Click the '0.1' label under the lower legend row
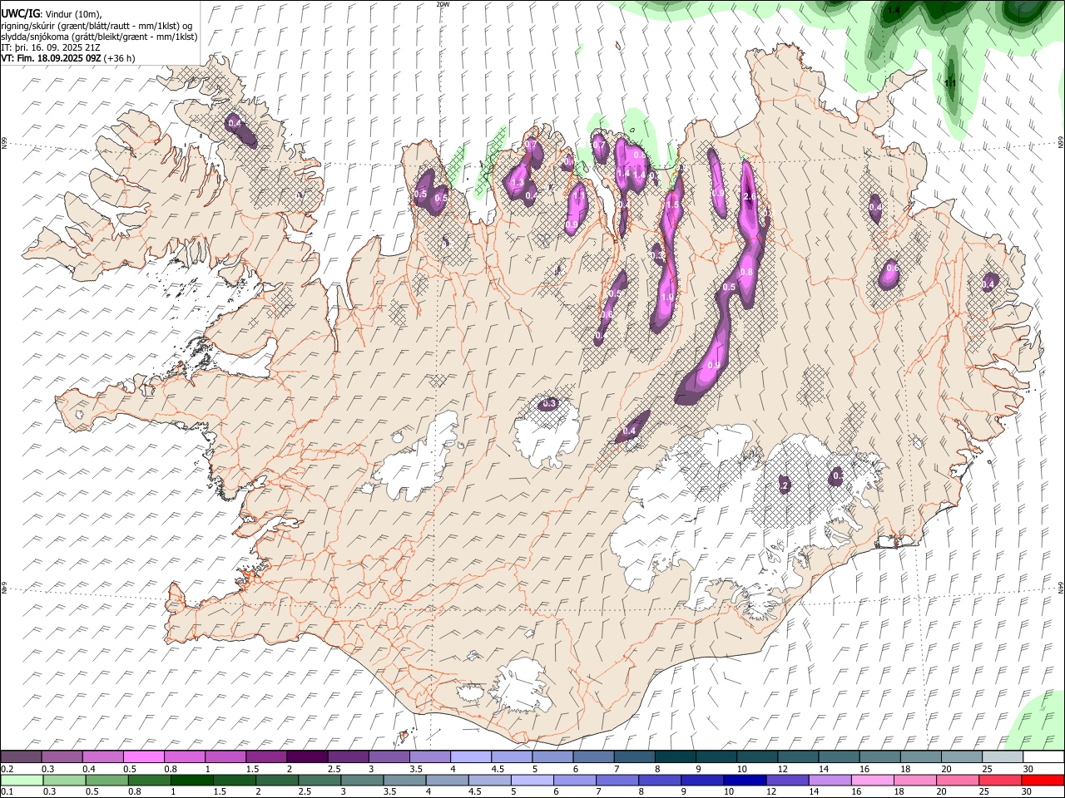 point(7,792)
